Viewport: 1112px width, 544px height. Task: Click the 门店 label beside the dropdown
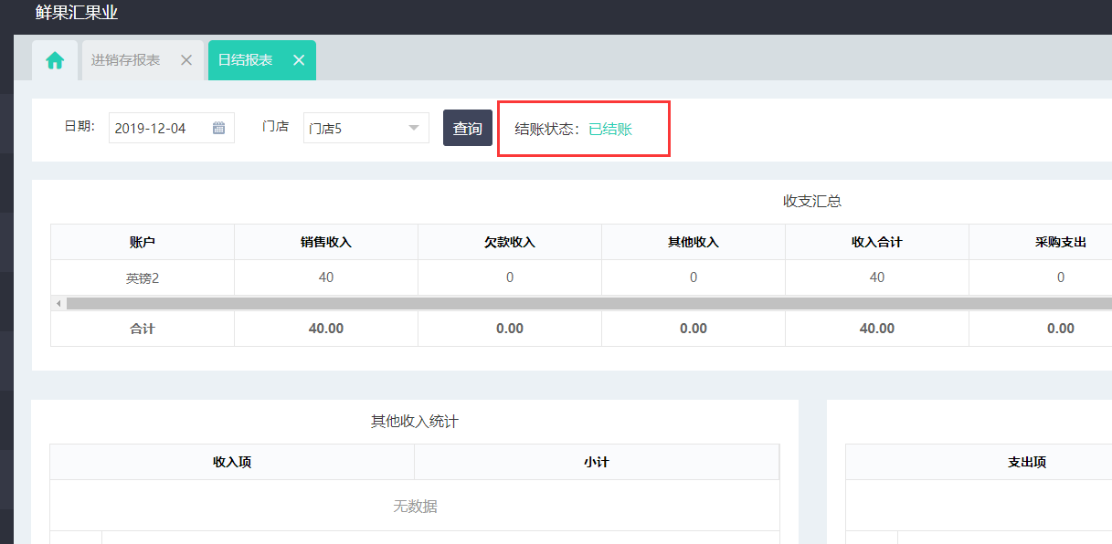click(x=275, y=126)
